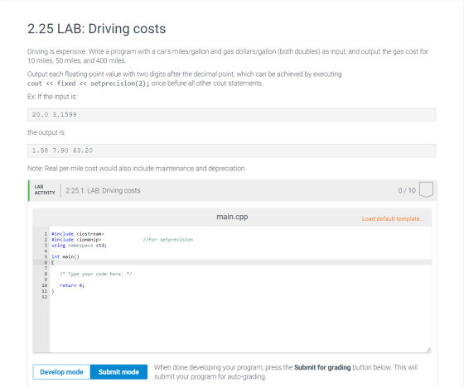Click the '/* Type your code here. */' comment line

point(96,274)
